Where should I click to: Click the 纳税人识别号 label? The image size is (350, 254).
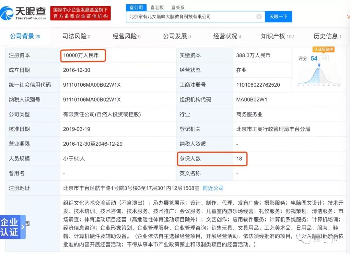pos(24,100)
